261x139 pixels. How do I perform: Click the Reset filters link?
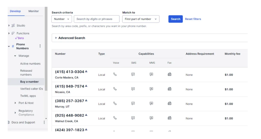(x=193, y=19)
